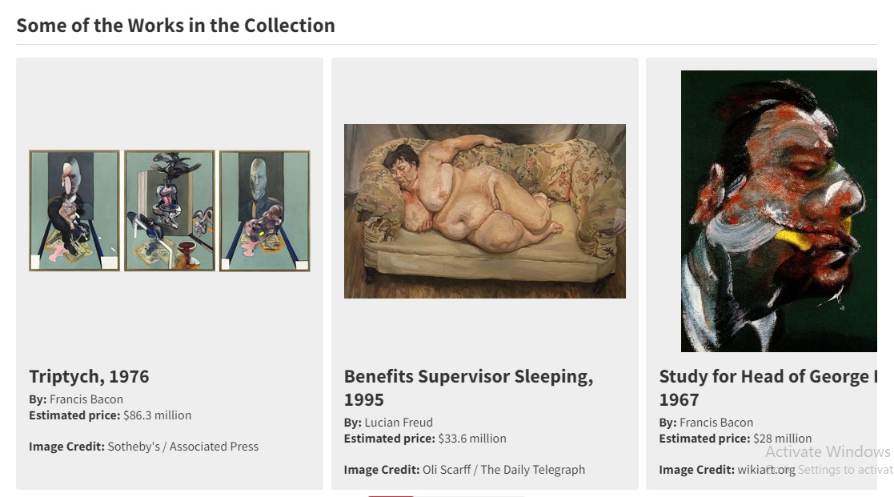This screenshot has width=894, height=497.
Task: Open the Study for Head of George portrait
Action: 779,211
